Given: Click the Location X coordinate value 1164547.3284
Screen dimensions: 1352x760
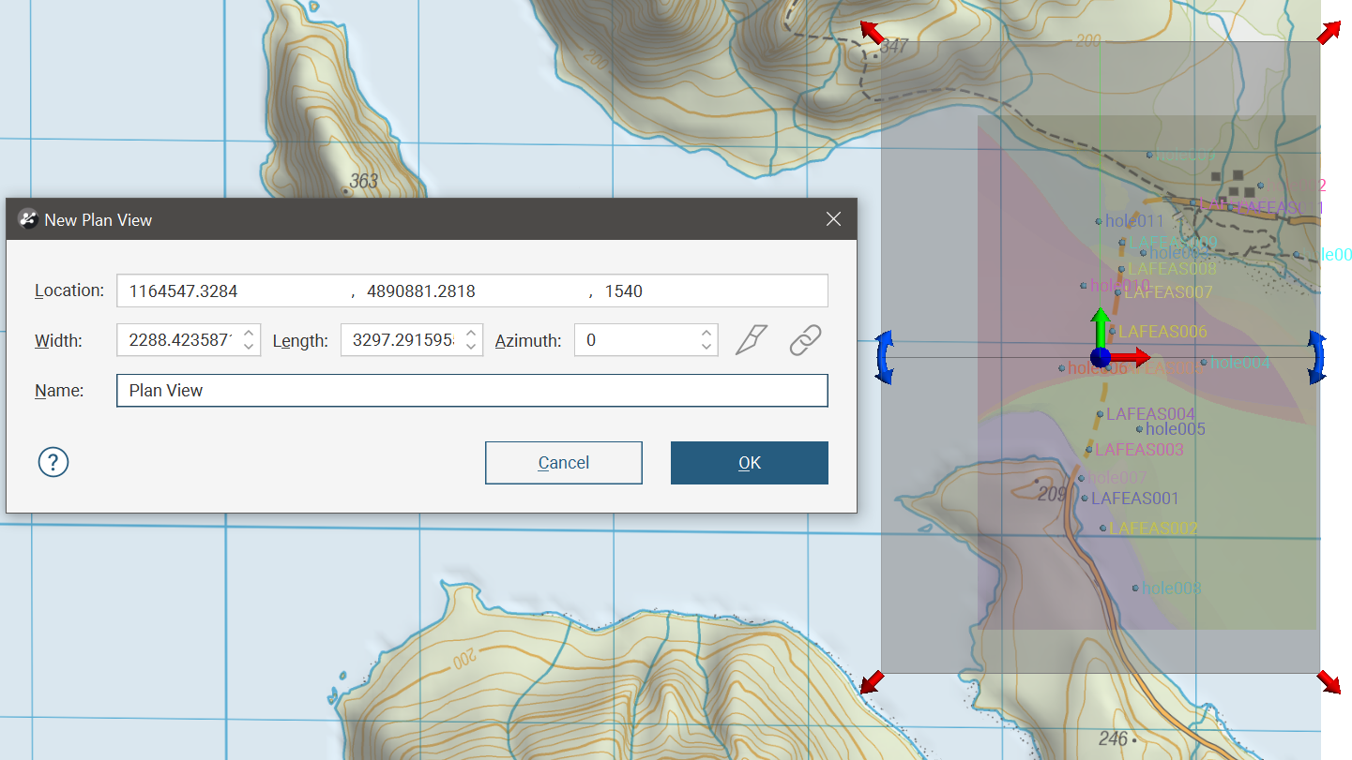Looking at the screenshot, I should pos(184,291).
